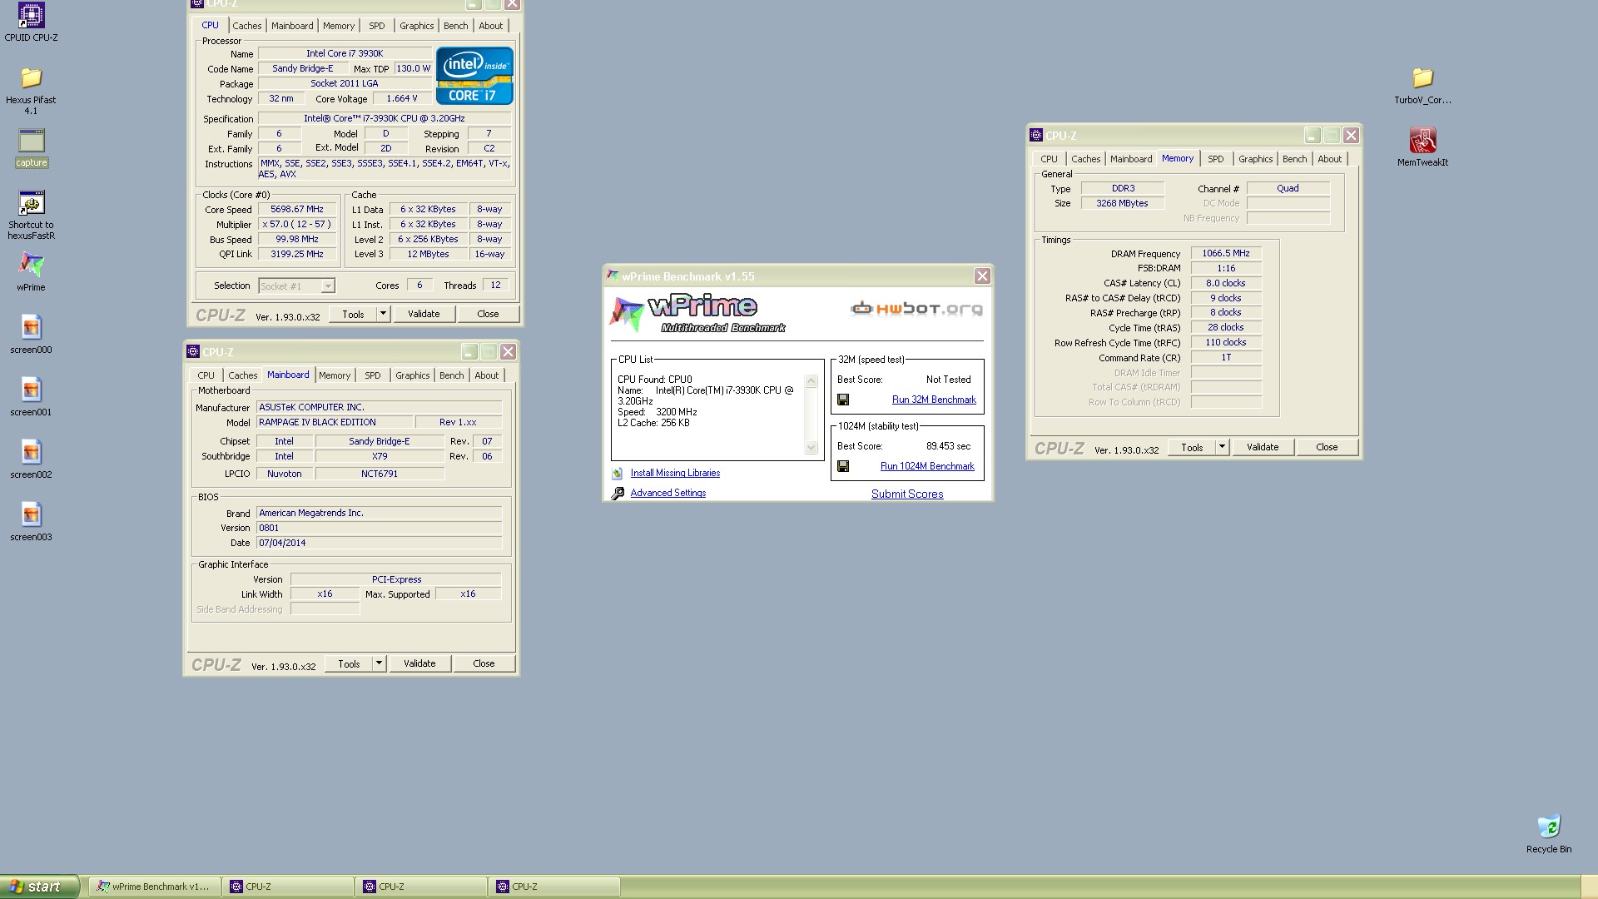1598x899 pixels.
Task: Click the CPU List scroll up arrow
Action: (x=811, y=381)
